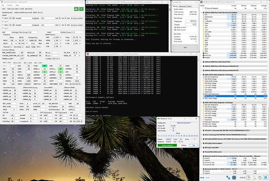Click the Start button in RAM Test
Viewport: 270px width, 181px height.
(x=185, y=48)
